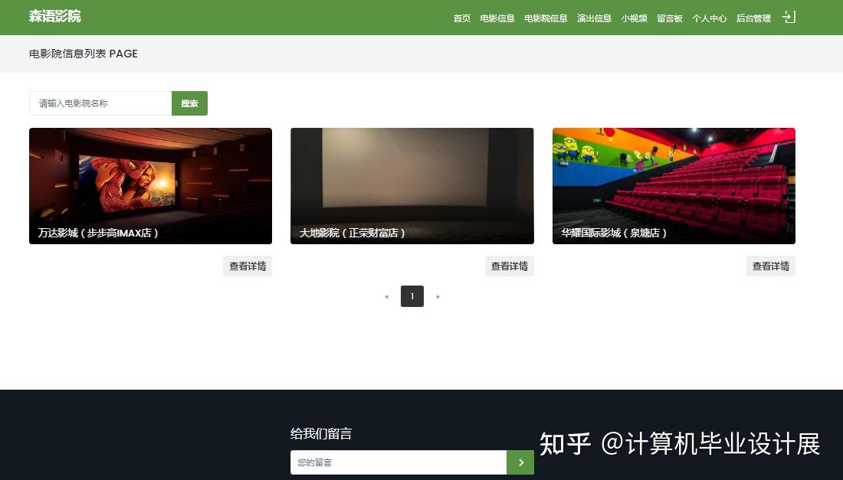
Task: Open 后台管理 from the navbar
Action: (754, 18)
